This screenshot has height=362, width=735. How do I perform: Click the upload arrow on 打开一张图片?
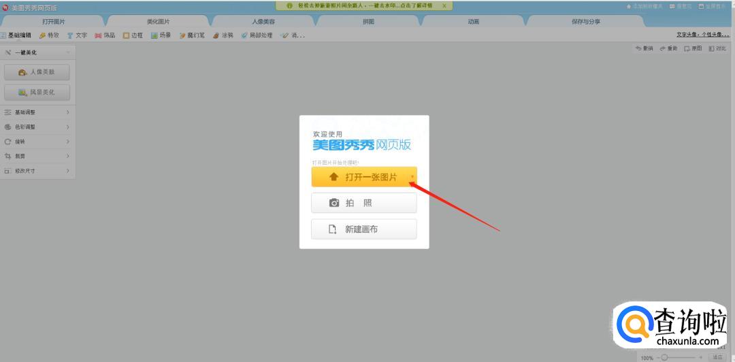(x=333, y=177)
